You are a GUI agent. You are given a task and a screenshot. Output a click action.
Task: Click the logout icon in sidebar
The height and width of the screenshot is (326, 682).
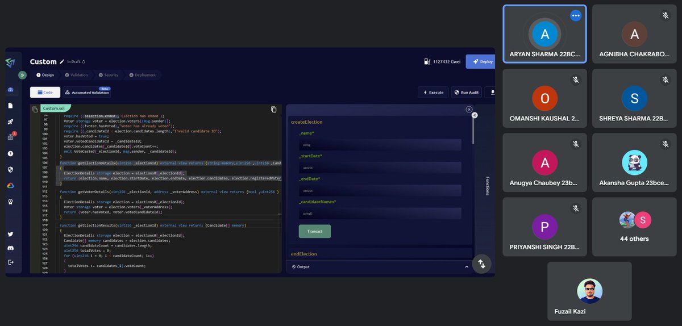(11, 262)
